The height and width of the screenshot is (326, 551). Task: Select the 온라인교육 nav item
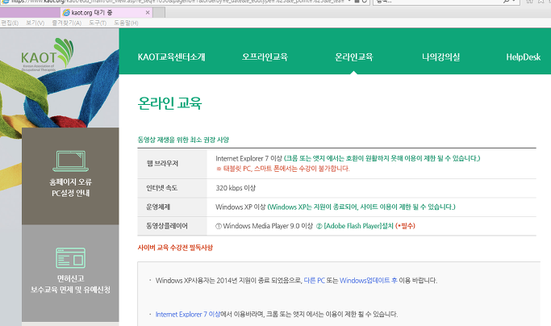point(354,57)
